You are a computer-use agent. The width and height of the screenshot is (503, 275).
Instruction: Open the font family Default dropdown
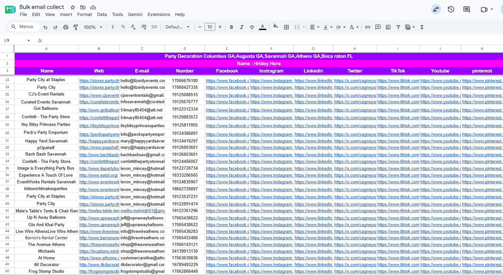click(178, 27)
